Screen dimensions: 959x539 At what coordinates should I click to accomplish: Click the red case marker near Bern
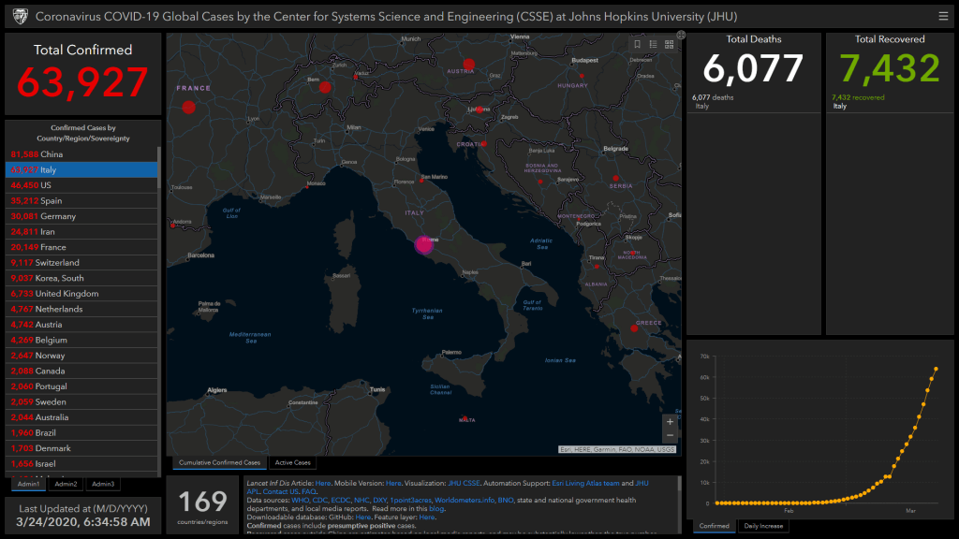(x=325, y=87)
